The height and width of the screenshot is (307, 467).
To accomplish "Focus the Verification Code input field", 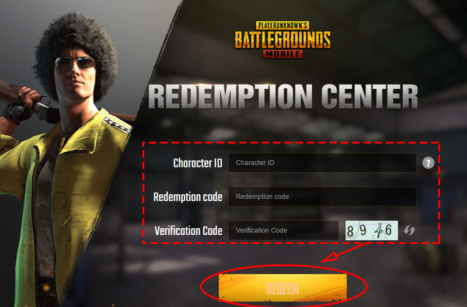I will pyautogui.click(x=283, y=230).
